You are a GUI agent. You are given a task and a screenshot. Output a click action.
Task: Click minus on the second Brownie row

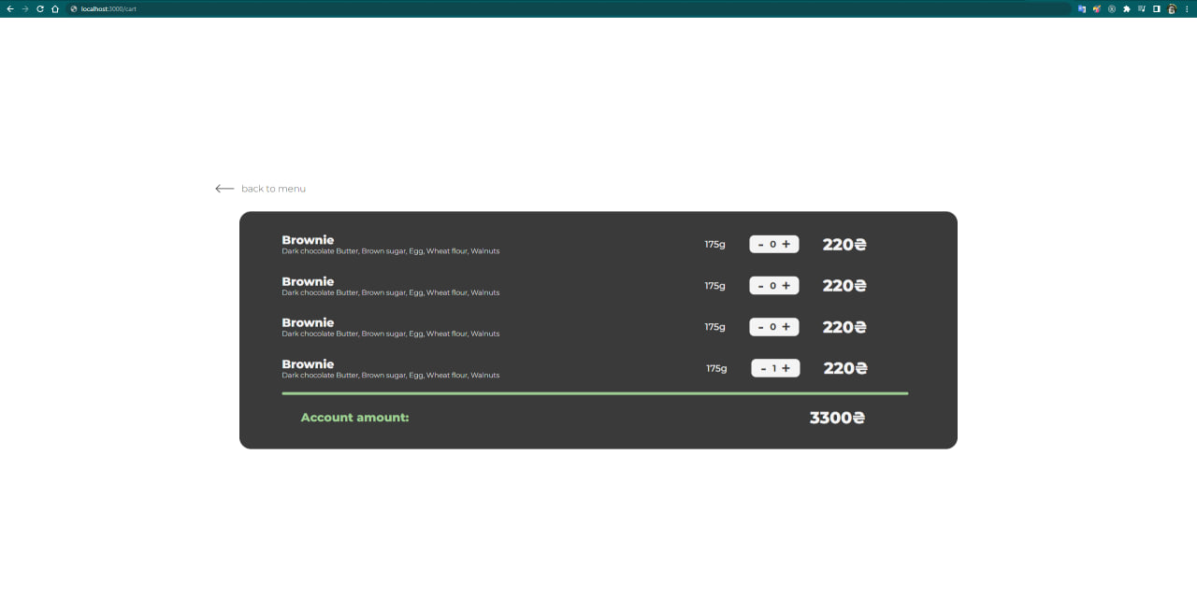click(760, 286)
